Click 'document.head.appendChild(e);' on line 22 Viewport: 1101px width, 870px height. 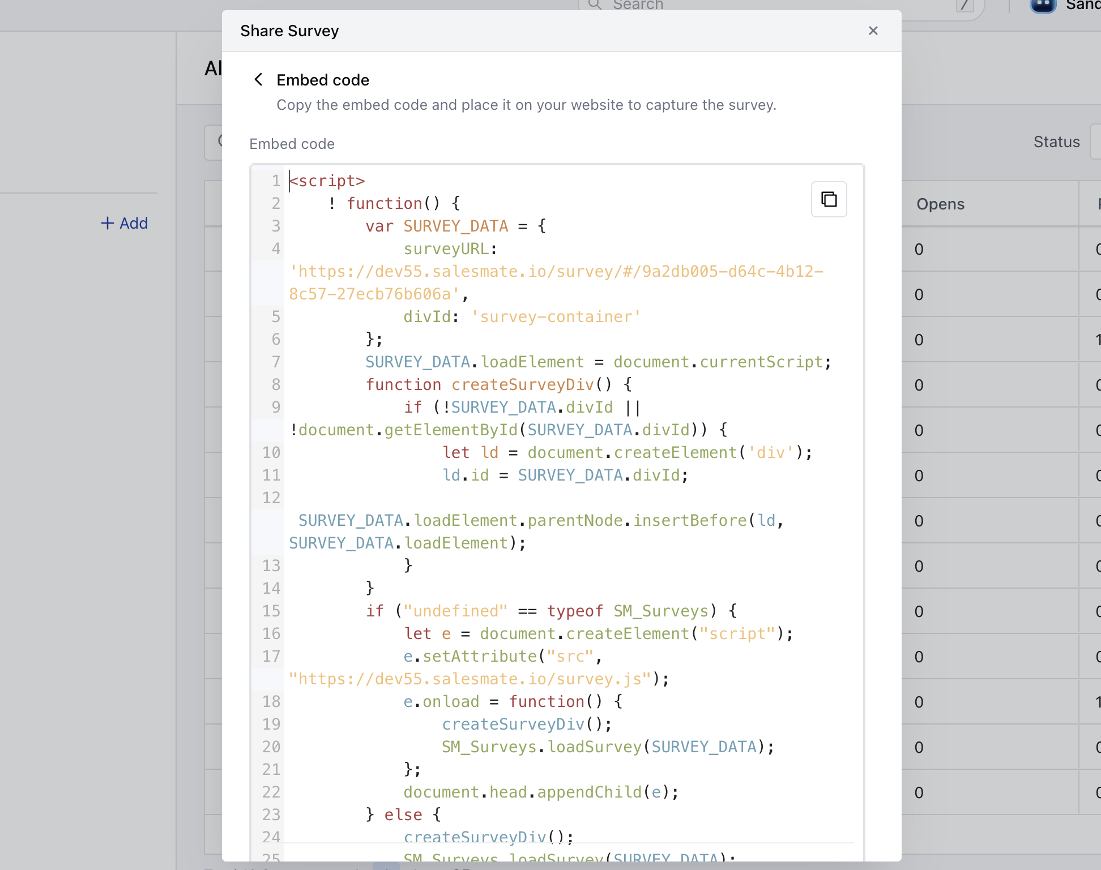tap(541, 792)
